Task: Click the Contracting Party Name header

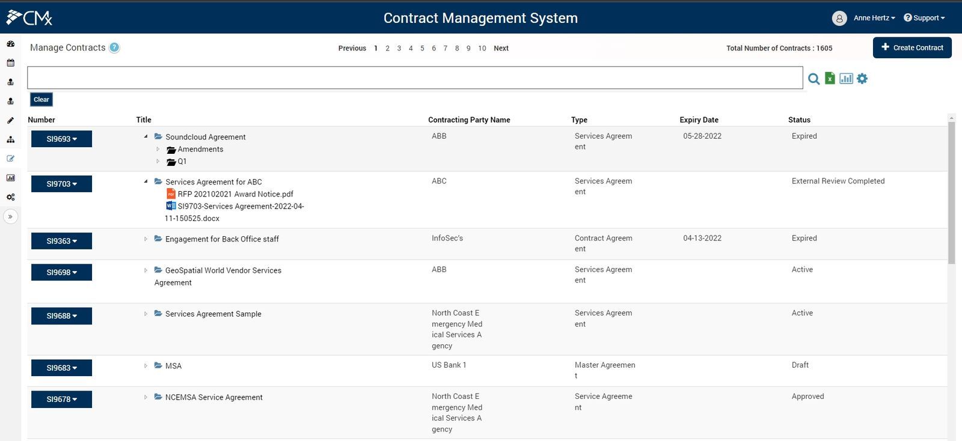Action: 469,120
